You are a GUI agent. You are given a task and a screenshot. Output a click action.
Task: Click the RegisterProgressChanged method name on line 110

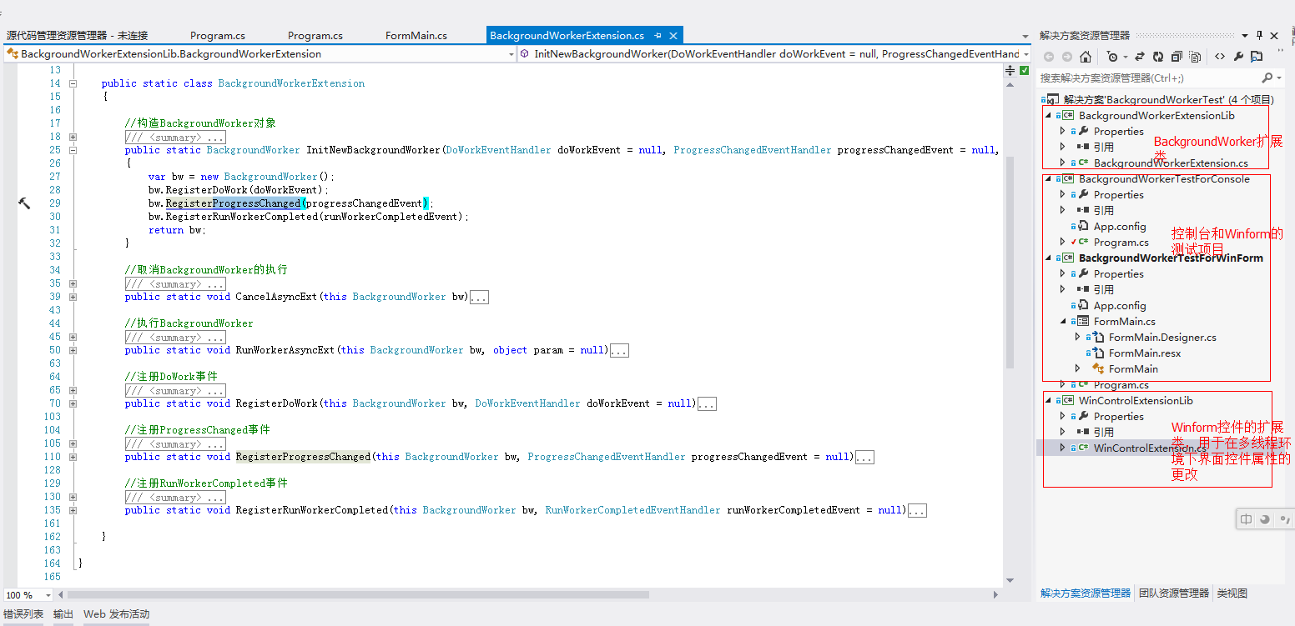(303, 457)
